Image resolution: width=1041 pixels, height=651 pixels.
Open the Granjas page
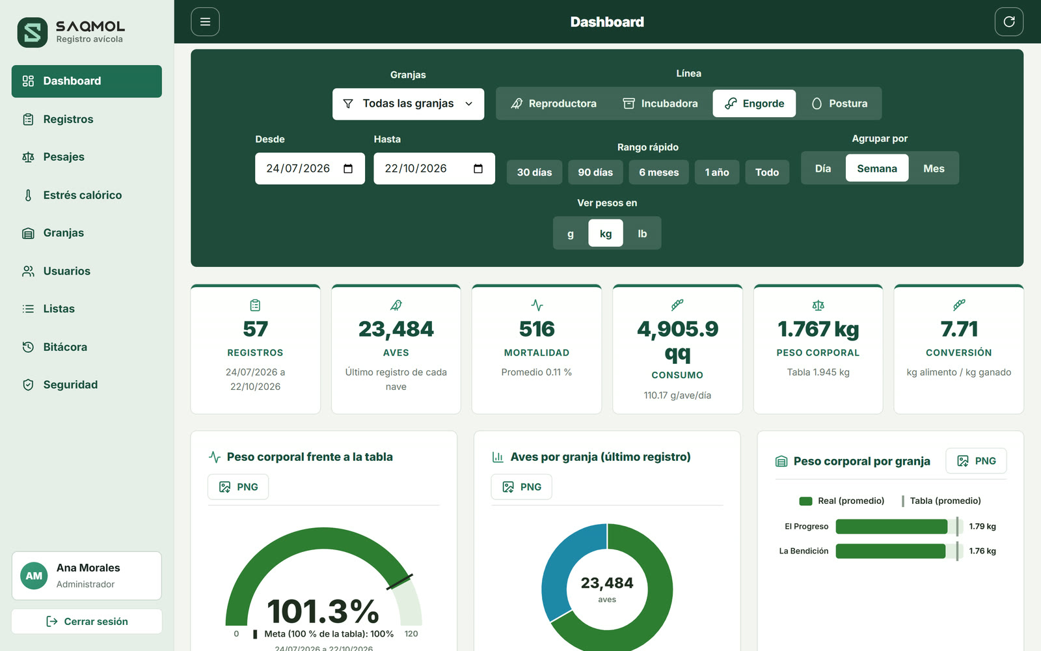(x=87, y=233)
